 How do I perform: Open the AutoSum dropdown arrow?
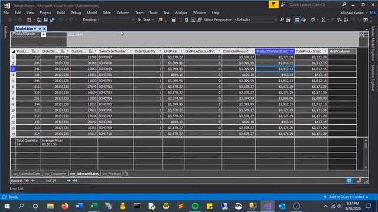click(x=328, y=20)
